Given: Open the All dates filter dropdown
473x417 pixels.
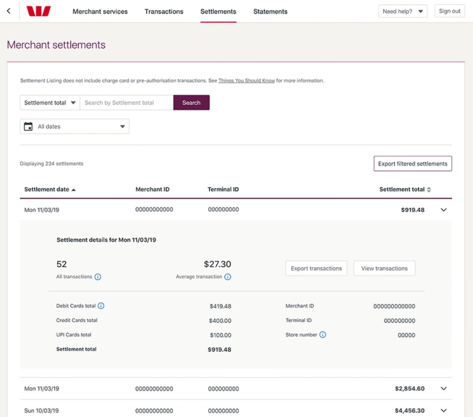Looking at the screenshot, I should 75,127.
